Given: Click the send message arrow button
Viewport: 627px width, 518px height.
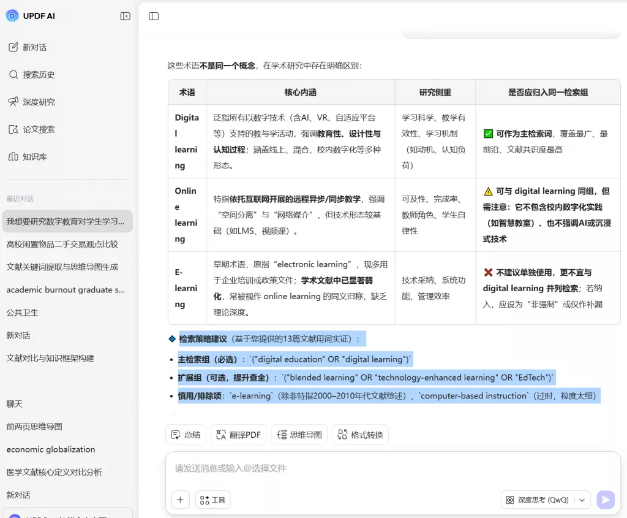Looking at the screenshot, I should 605,500.
